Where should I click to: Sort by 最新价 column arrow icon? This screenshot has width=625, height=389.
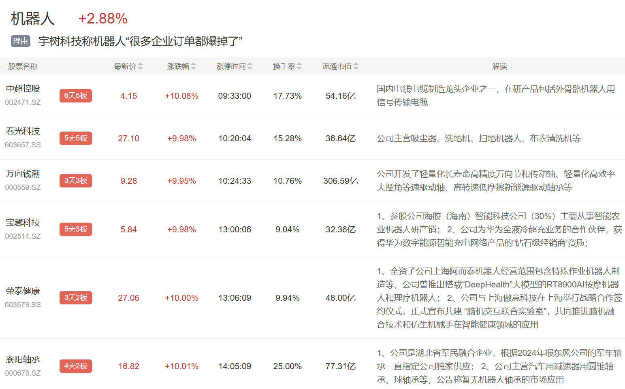click(140, 66)
